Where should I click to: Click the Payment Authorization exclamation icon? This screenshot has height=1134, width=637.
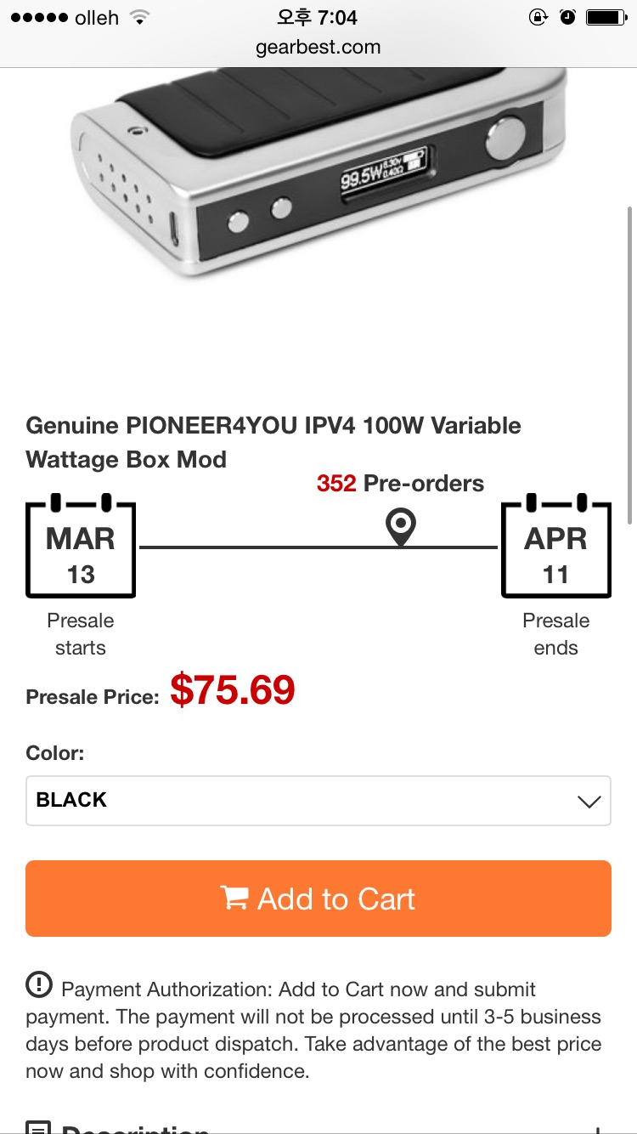point(39,985)
